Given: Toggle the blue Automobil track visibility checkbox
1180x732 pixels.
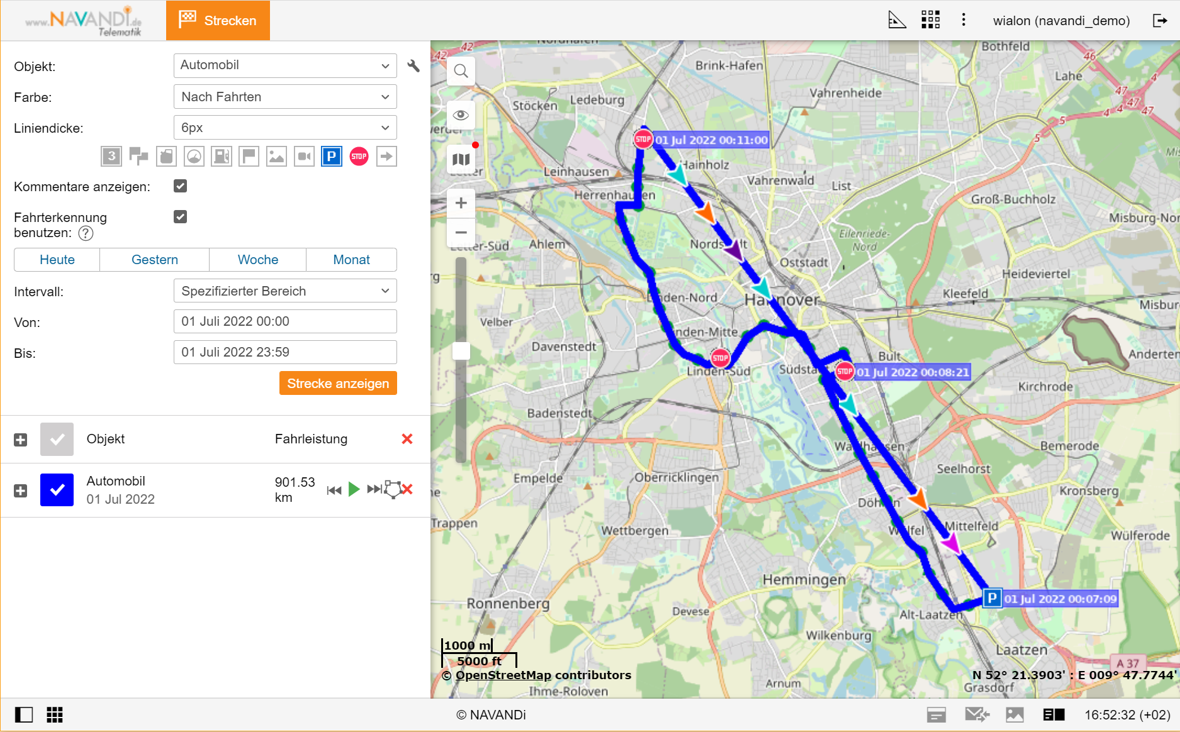Looking at the screenshot, I should point(57,490).
